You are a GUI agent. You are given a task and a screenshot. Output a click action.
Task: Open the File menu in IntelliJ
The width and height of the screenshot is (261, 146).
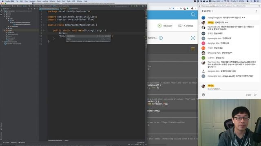tap(17, 1)
